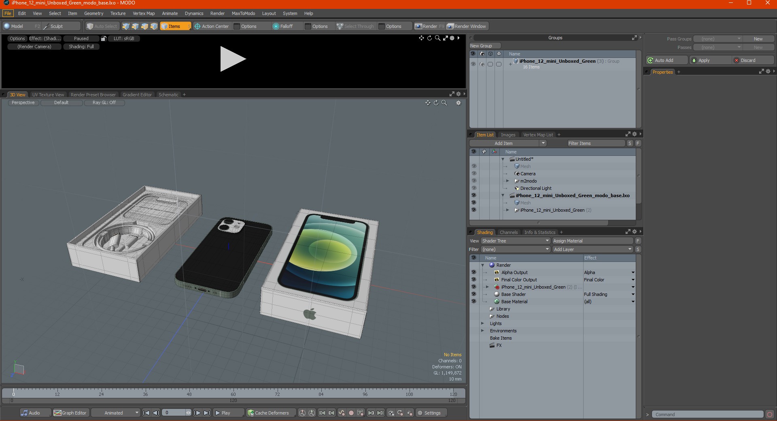Rotate icon in 3D viewport controls
This screenshot has width=777, height=421.
pos(436,103)
